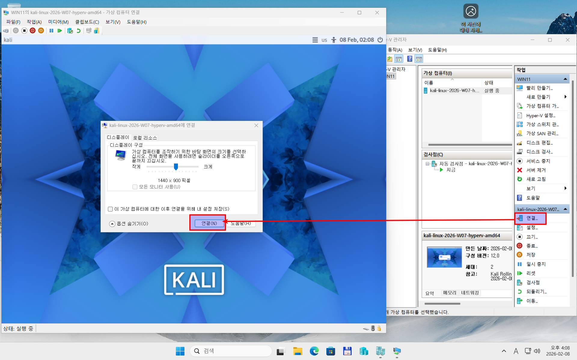
Task: Open 설정 for the kali-linux VM
Action: (x=532, y=228)
